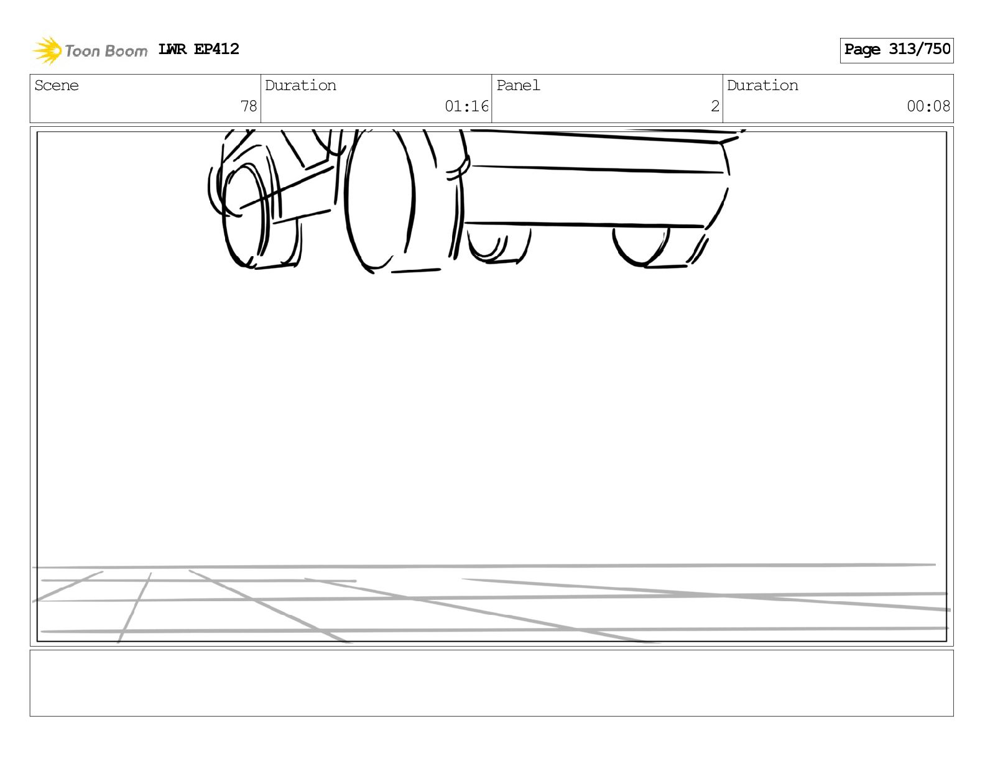The height and width of the screenshot is (761, 985).
Task: Click the empty notes box below panel
Action: click(491, 683)
